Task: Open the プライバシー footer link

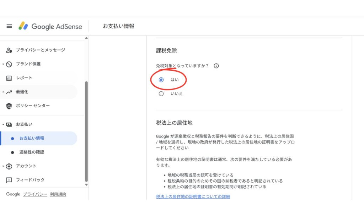Action: pyautogui.click(x=35, y=194)
